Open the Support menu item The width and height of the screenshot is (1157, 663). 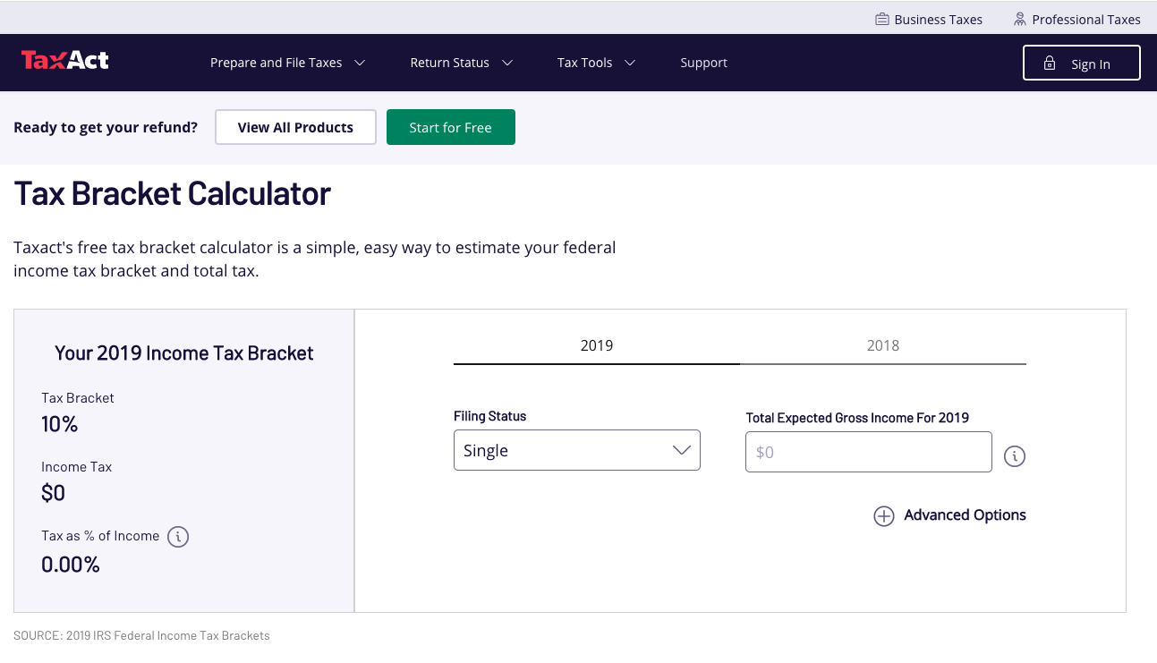tap(703, 63)
